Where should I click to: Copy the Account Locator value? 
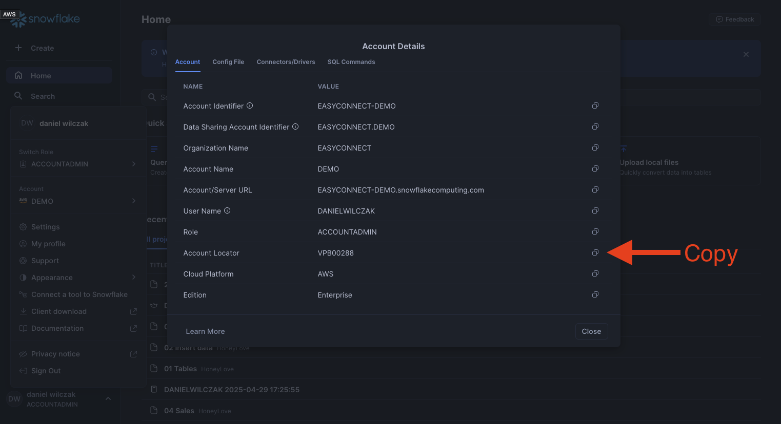click(x=595, y=253)
